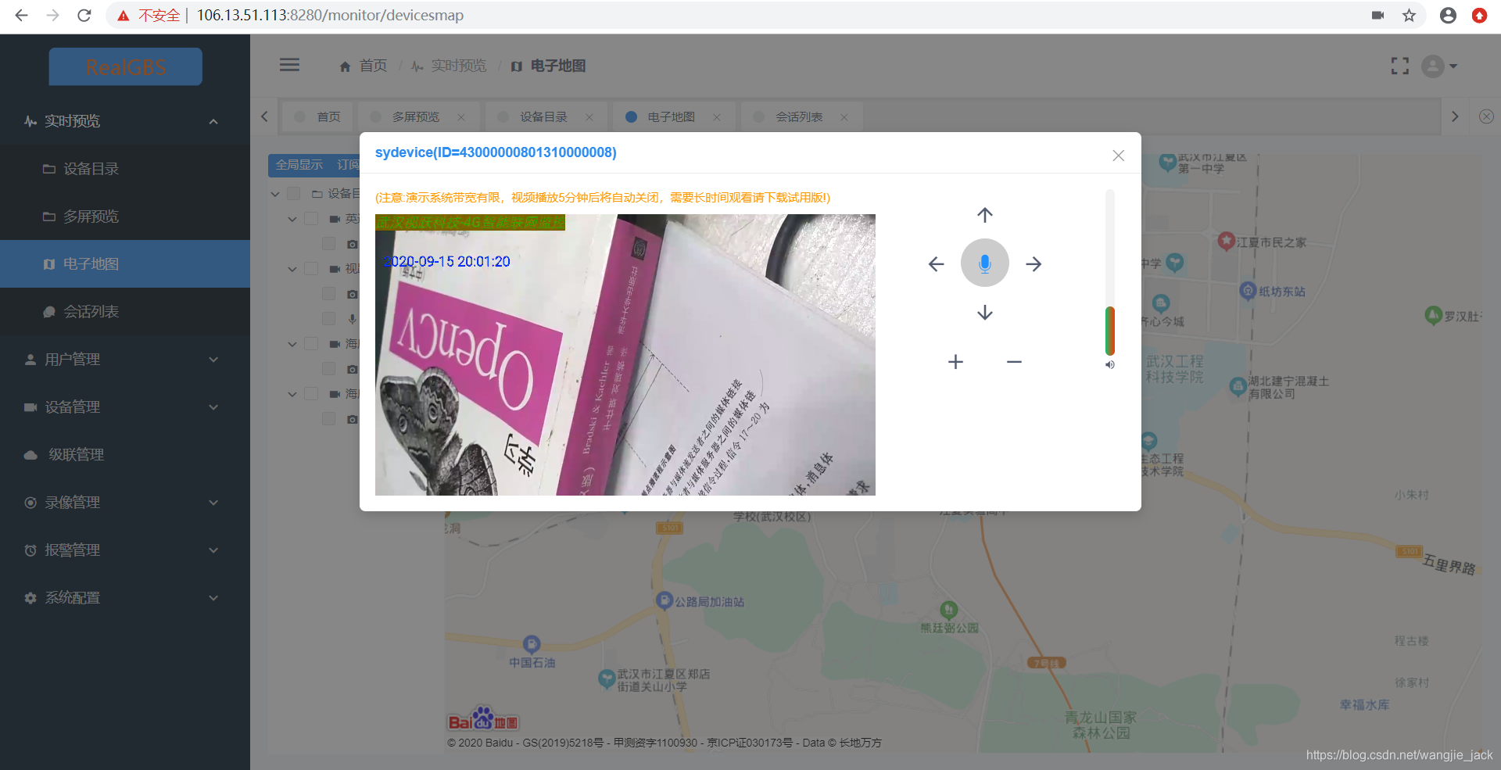Screen dimensions: 1501x770
Task: Pan the camera down with the down arrow
Action: point(984,313)
